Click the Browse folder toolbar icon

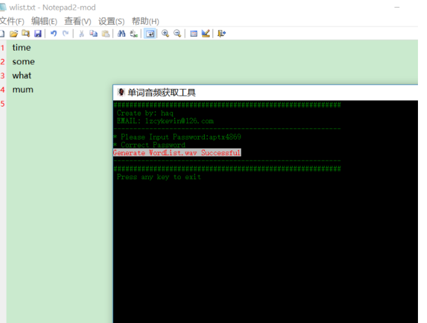(x=26, y=34)
